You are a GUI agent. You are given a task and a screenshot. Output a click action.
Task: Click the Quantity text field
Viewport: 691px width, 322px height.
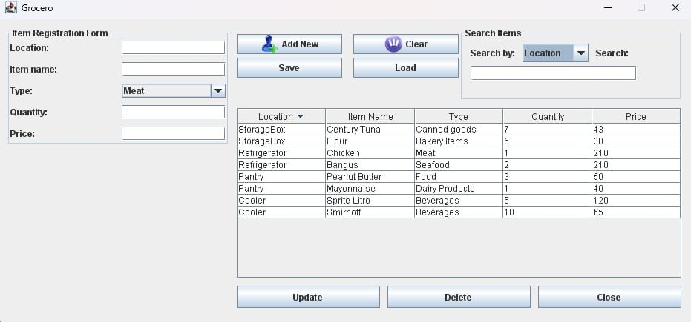pos(173,112)
